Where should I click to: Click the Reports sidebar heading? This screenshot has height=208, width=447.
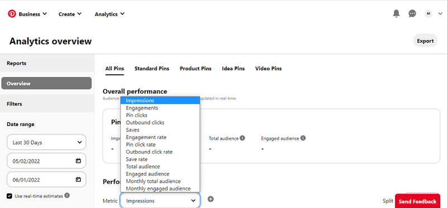pyautogui.click(x=17, y=63)
